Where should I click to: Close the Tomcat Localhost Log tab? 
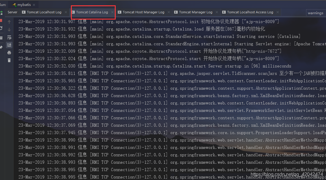(x=66, y=12)
